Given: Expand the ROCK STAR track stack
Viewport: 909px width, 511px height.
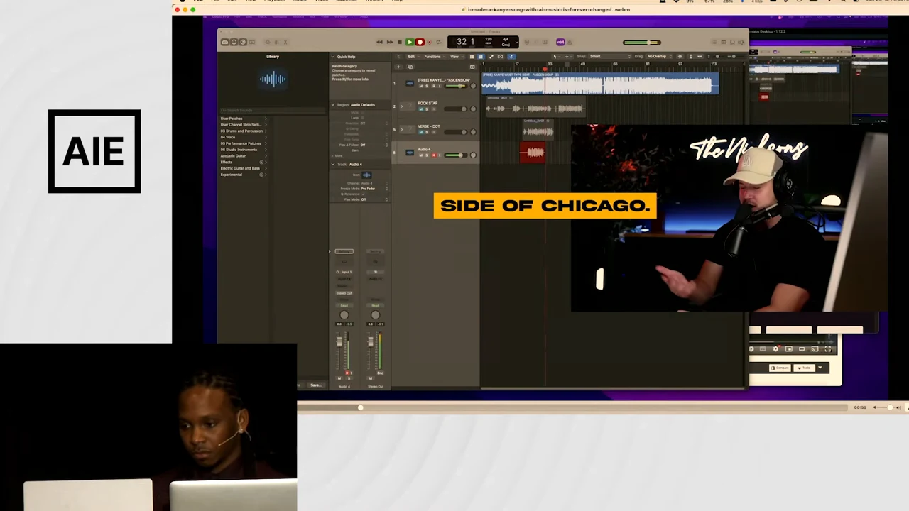Looking at the screenshot, I should click(x=401, y=106).
